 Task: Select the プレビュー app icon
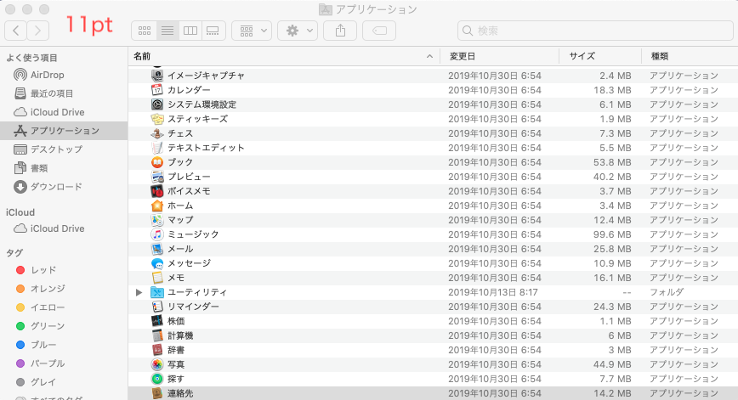click(157, 177)
